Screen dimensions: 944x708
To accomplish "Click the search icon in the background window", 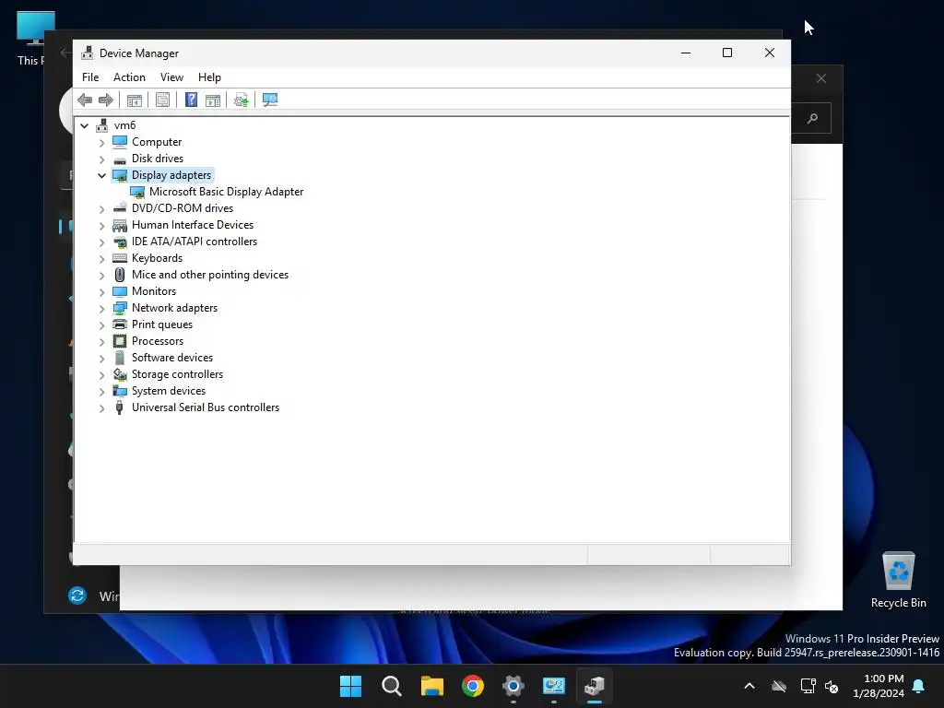I will coord(812,118).
